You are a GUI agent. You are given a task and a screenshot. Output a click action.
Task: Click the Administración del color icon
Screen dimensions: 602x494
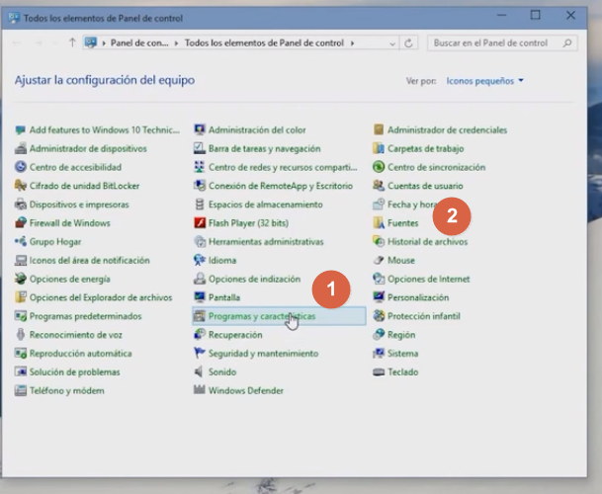200,129
